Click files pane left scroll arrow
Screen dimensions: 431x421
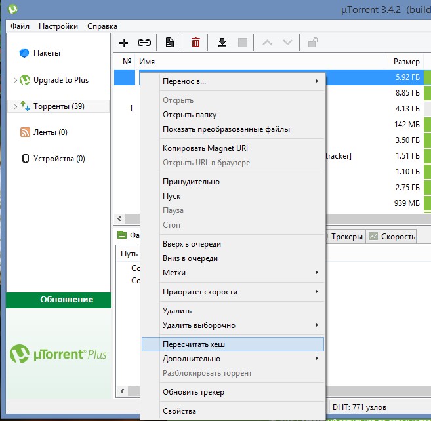122,391
